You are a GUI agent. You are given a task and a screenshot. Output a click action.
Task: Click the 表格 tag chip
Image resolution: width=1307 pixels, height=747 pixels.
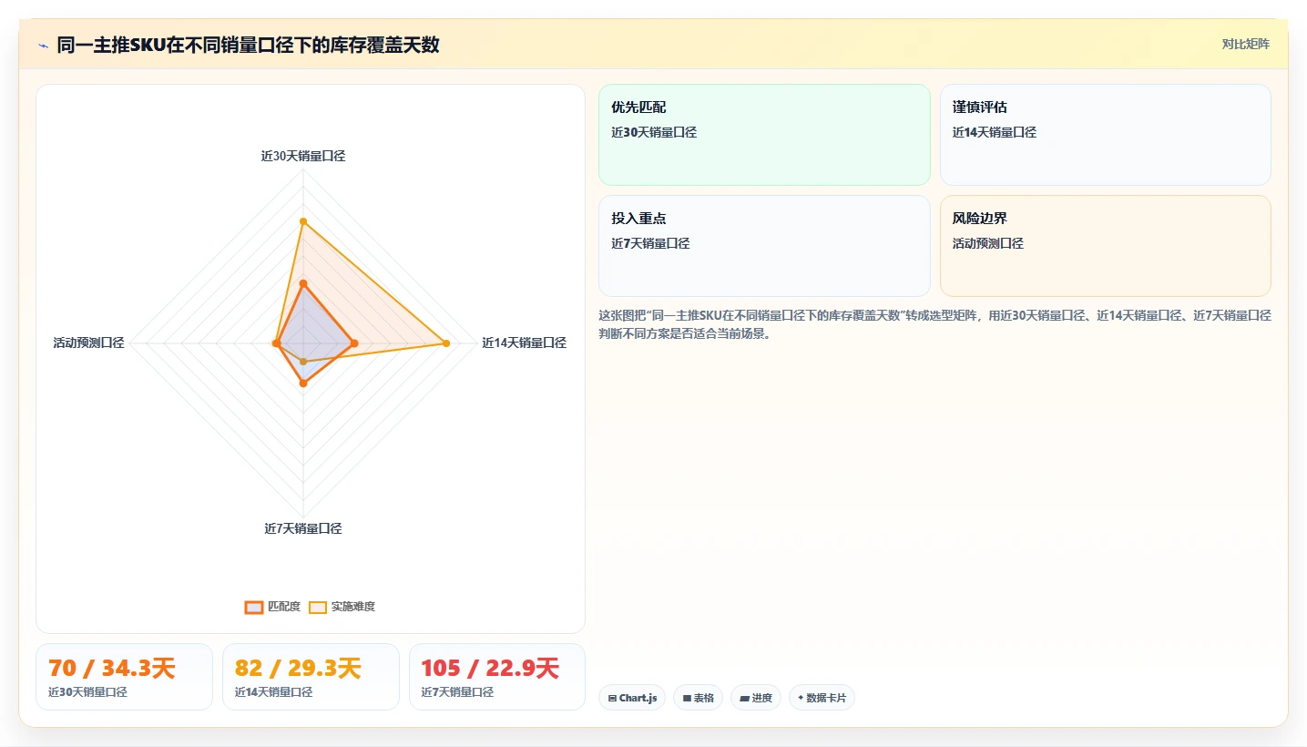click(699, 698)
